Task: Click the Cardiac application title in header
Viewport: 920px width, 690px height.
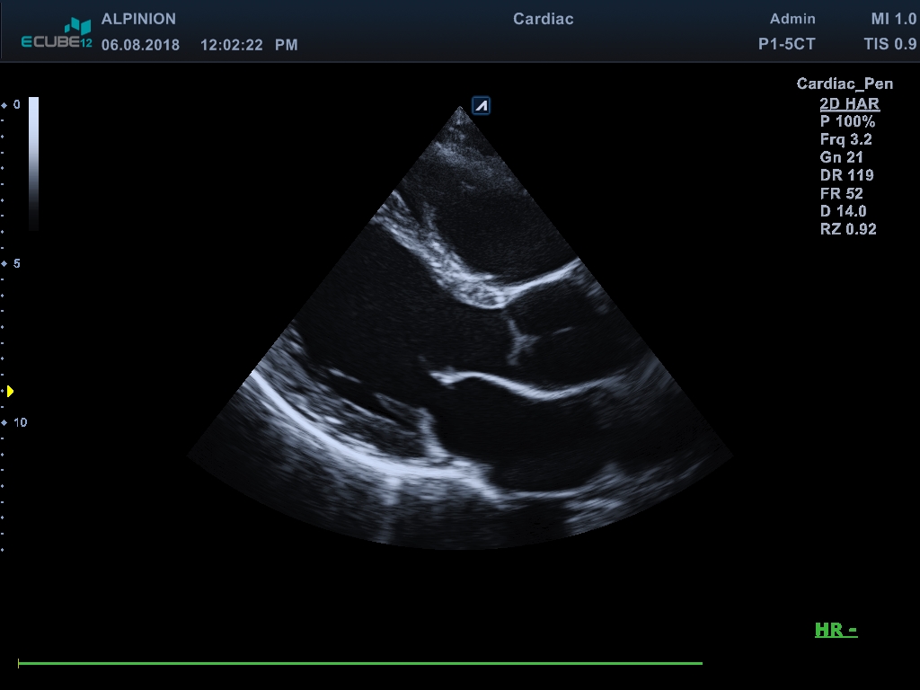Action: [543, 19]
